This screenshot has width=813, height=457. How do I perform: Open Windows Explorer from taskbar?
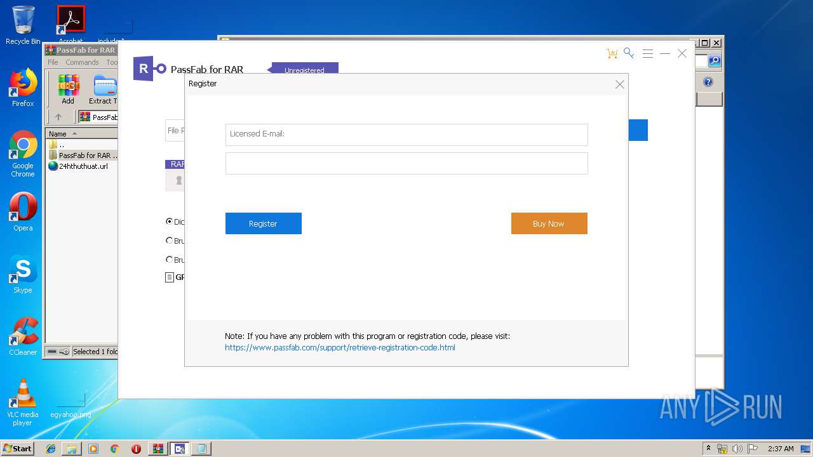(x=72, y=449)
